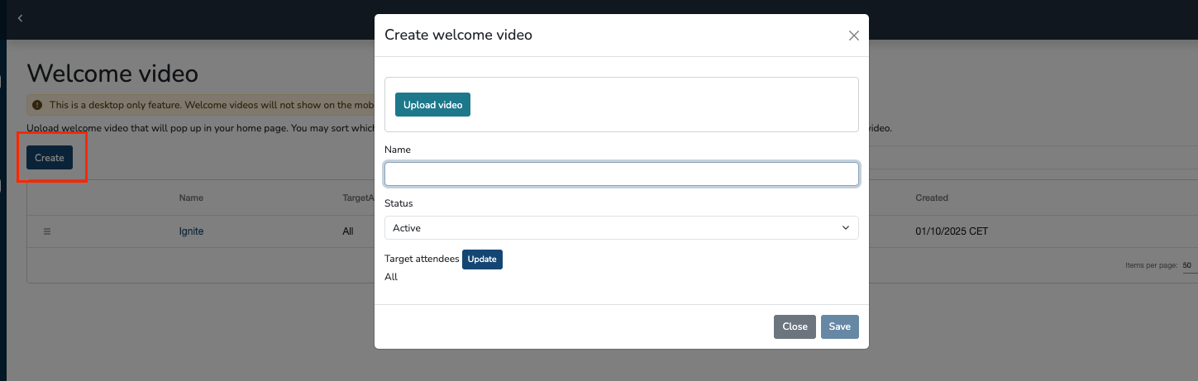Click the Name column header in the table
The width and height of the screenshot is (1198, 381).
[191, 198]
